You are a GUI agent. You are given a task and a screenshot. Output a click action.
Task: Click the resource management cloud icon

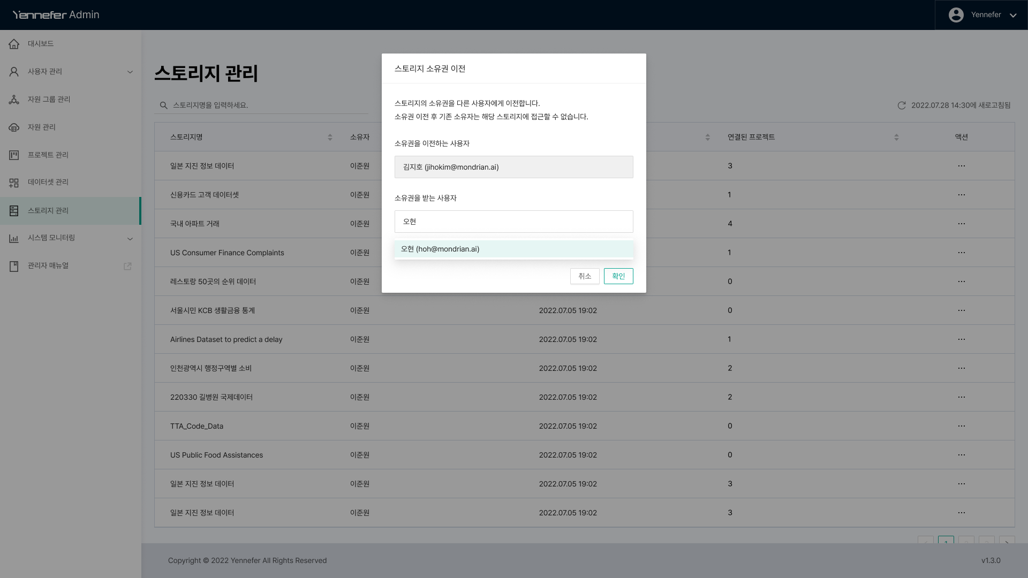tap(14, 127)
